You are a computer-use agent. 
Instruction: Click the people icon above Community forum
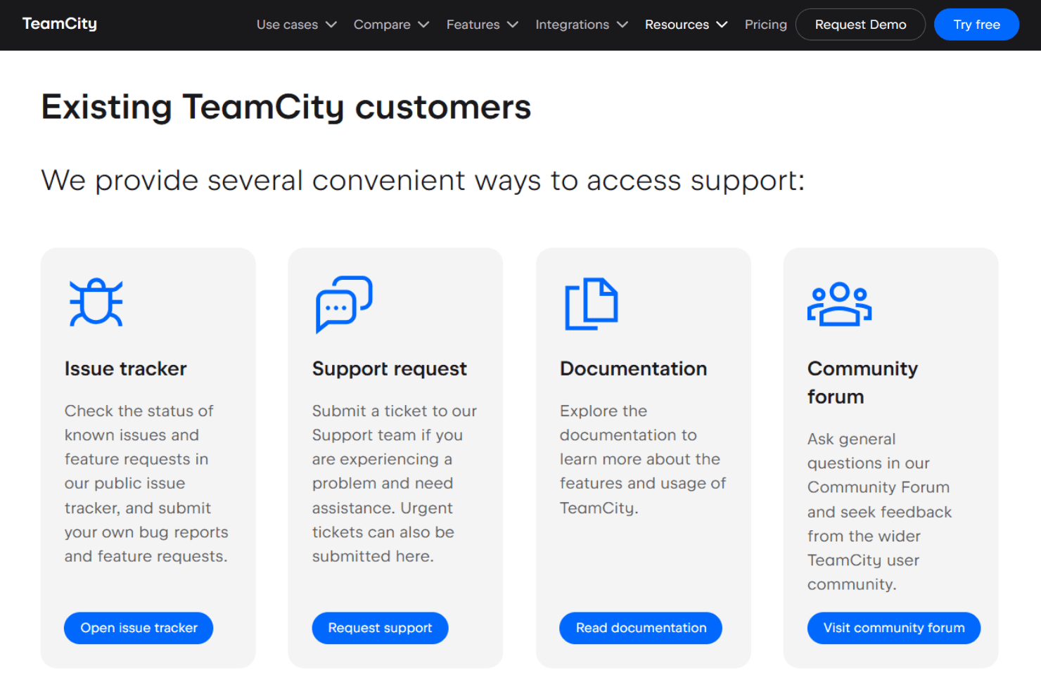tap(839, 304)
